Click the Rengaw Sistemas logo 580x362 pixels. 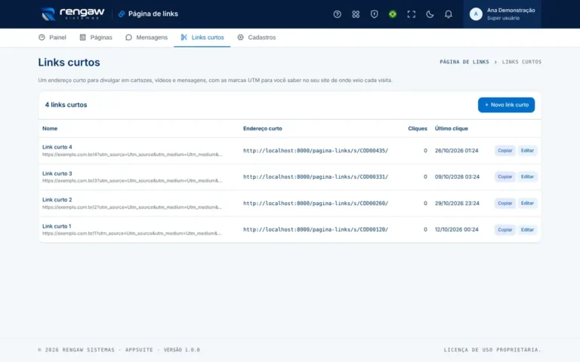pyautogui.click(x=72, y=14)
